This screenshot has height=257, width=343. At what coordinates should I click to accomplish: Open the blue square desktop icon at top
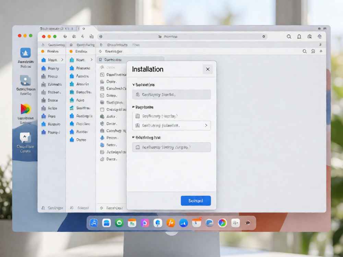[26, 53]
